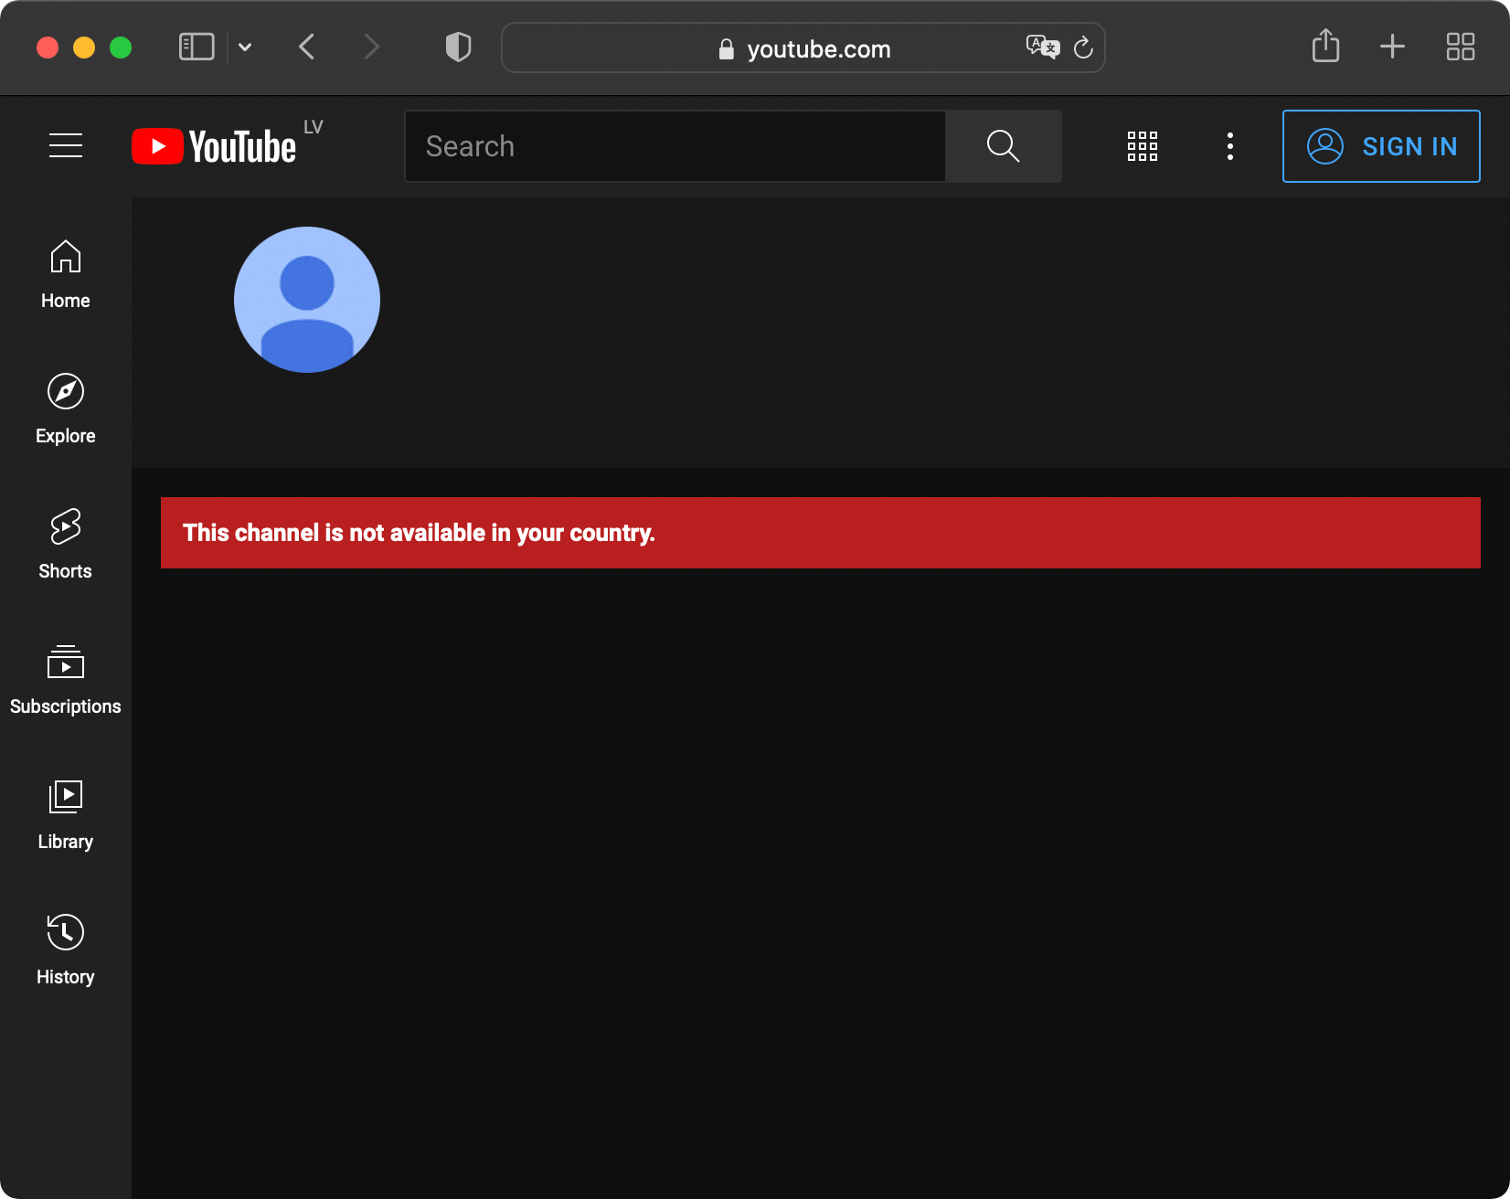This screenshot has width=1510, height=1199.
Task: Open the YouTube apps grid
Action: [x=1142, y=146]
